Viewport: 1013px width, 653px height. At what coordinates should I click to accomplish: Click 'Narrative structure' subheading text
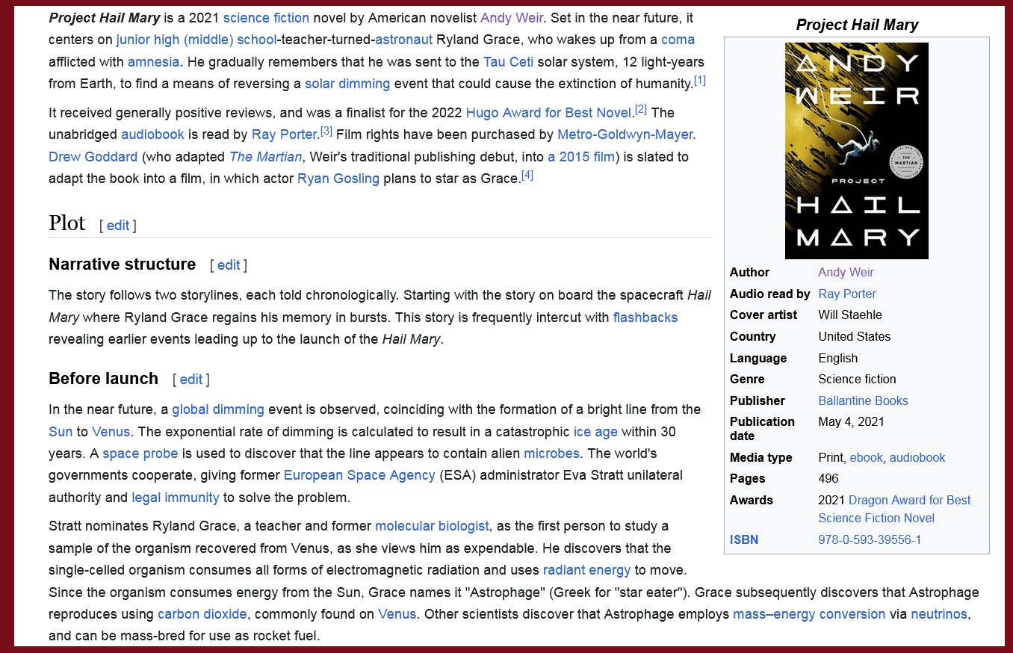coord(123,264)
